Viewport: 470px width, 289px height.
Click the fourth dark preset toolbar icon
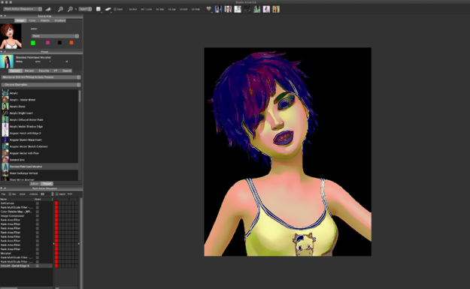(x=247, y=9)
